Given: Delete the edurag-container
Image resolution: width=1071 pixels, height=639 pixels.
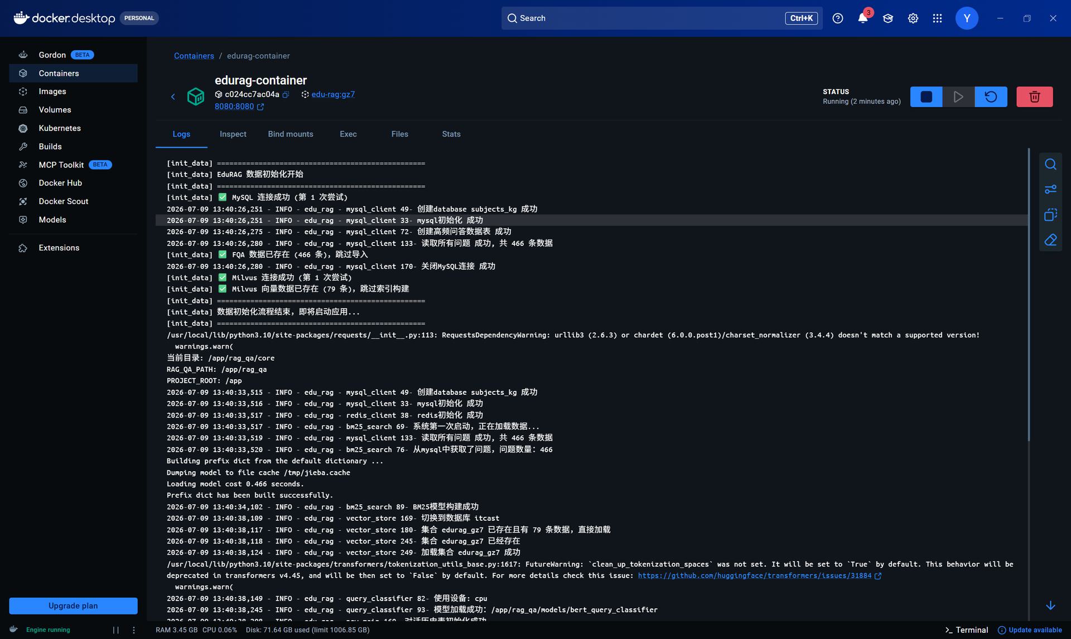Looking at the screenshot, I should pos(1034,96).
